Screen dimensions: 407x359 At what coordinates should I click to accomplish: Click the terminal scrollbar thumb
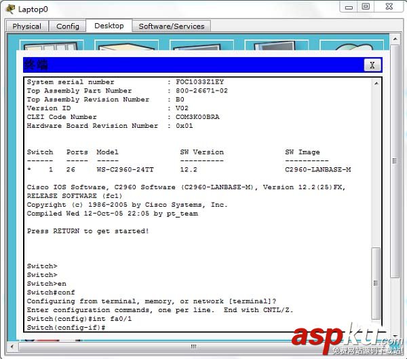pos(376,284)
